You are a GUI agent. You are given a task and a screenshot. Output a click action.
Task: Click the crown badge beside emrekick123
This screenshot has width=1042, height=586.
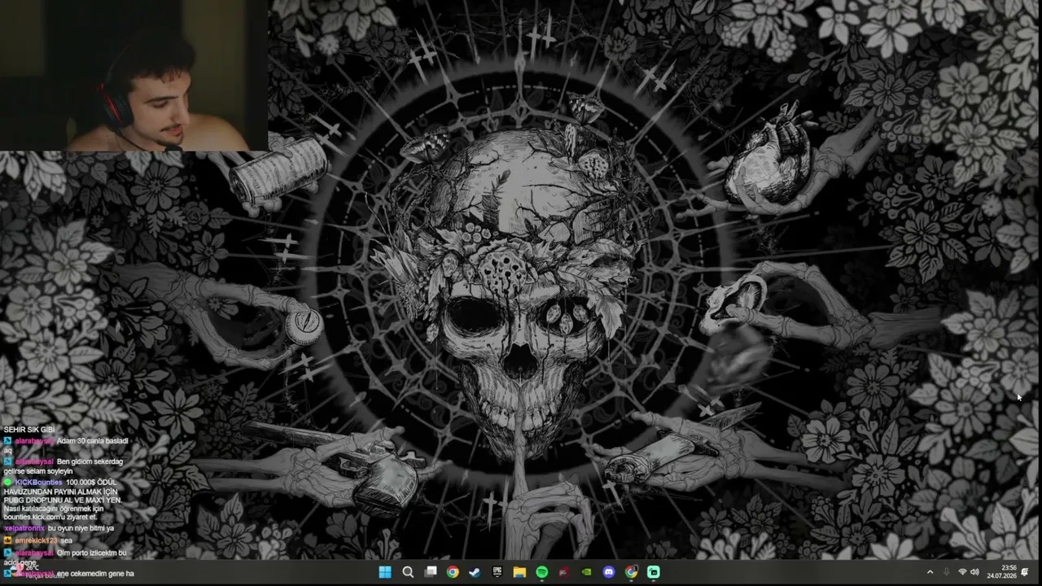click(x=8, y=540)
